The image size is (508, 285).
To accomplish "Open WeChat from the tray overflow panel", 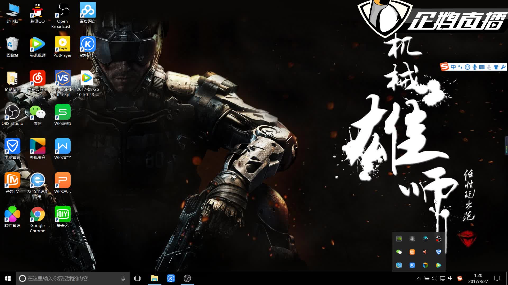I will coord(399,252).
